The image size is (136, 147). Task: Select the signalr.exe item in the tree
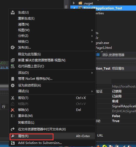click(x=102, y=43)
